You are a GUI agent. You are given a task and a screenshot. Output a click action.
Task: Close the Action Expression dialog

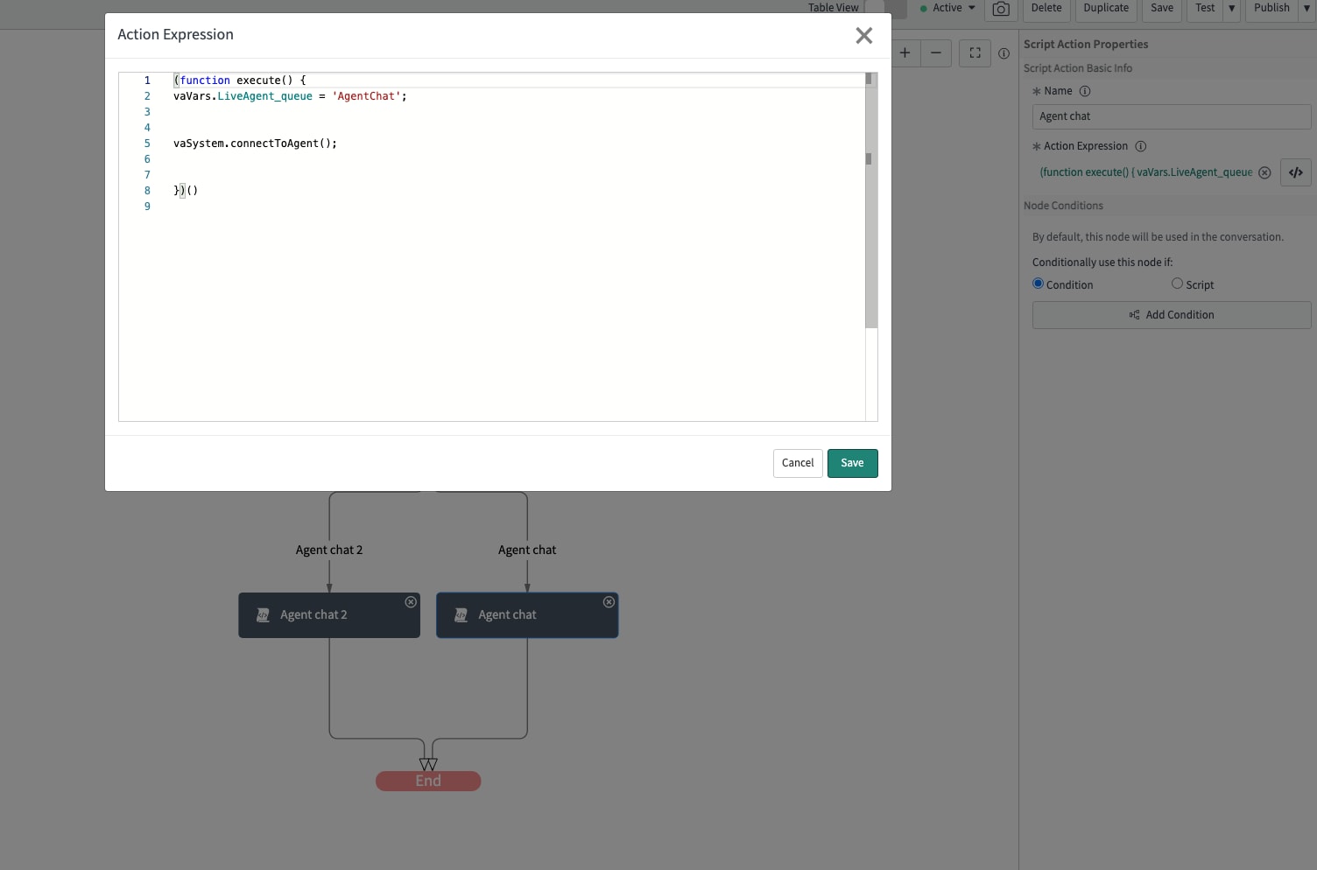(864, 35)
